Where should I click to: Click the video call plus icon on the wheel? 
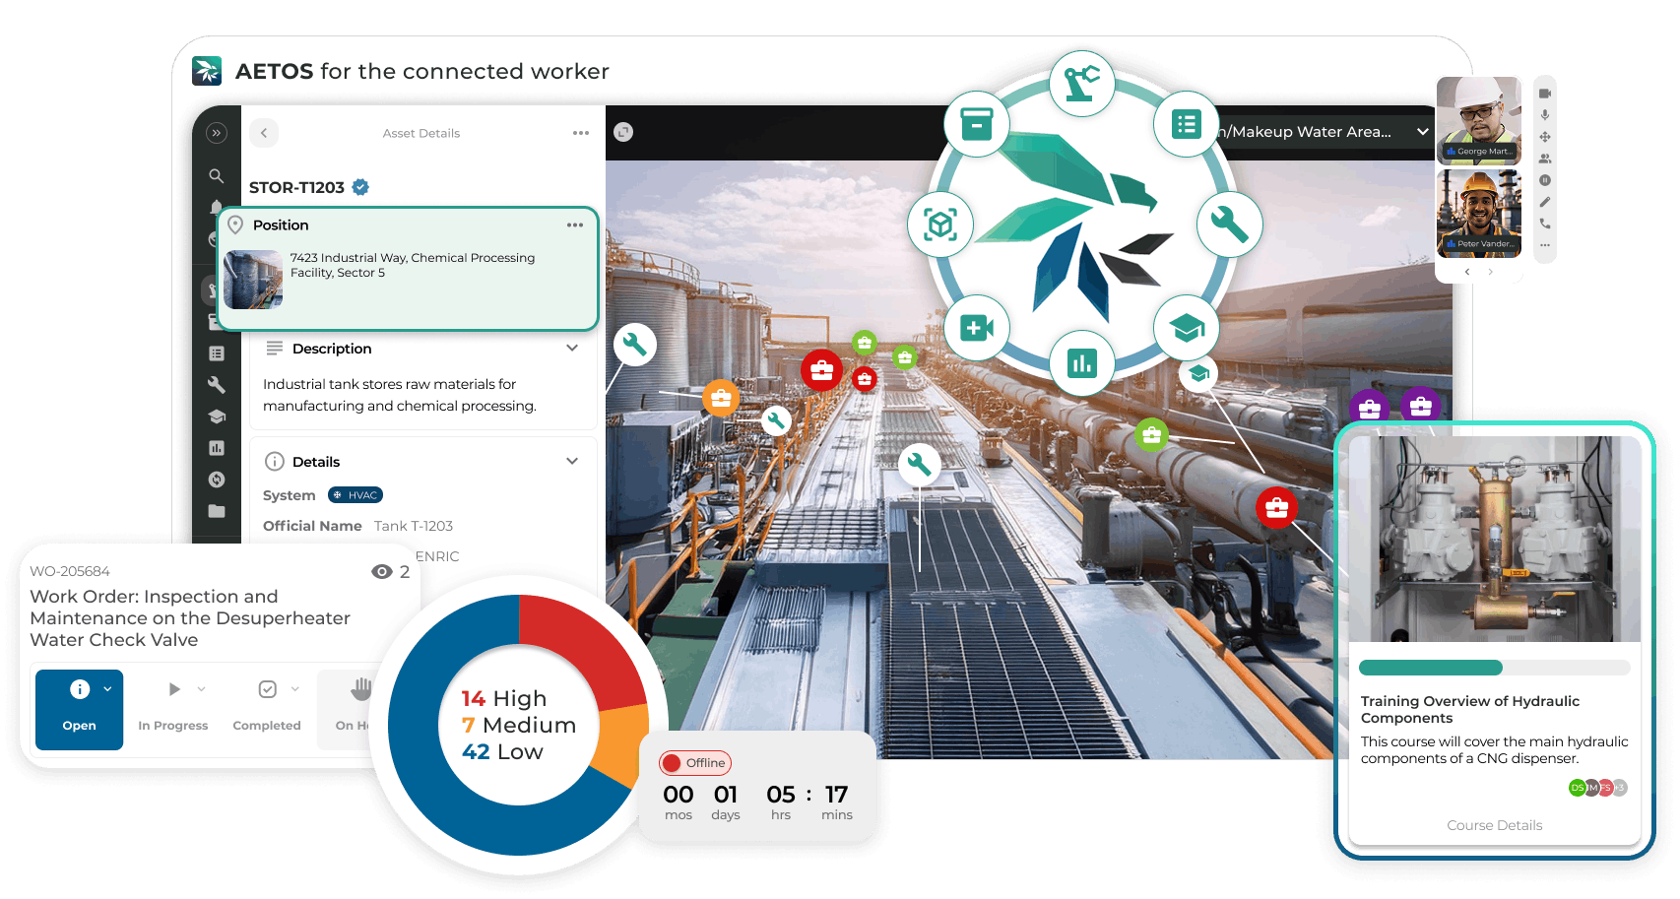pyautogui.click(x=976, y=328)
